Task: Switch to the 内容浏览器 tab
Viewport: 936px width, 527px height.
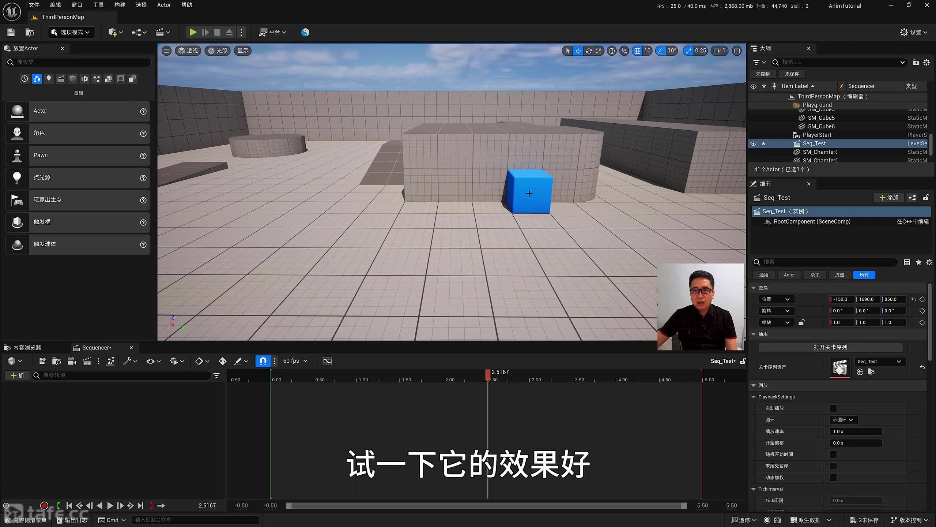Action: click(26, 348)
